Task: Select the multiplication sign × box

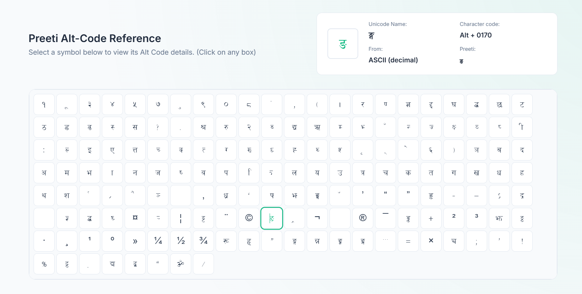Action: (x=431, y=241)
